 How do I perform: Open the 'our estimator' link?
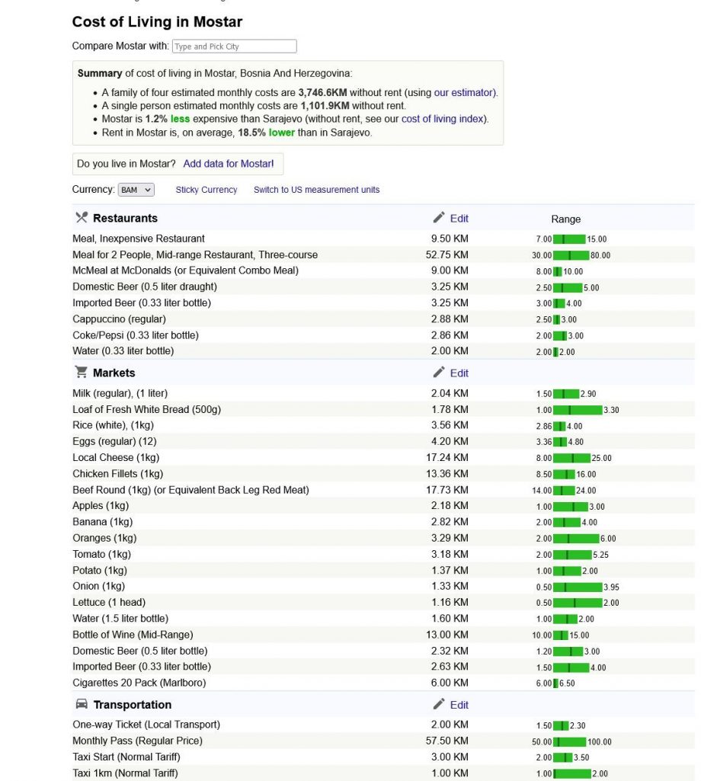coord(464,92)
